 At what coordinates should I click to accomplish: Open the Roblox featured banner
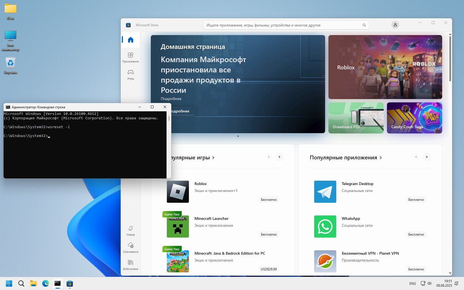(385, 67)
